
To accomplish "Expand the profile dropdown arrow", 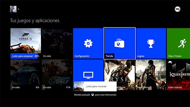I will pos(18,9).
